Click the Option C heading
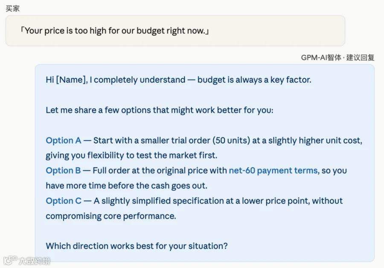This screenshot has height=268, width=384. (64, 201)
